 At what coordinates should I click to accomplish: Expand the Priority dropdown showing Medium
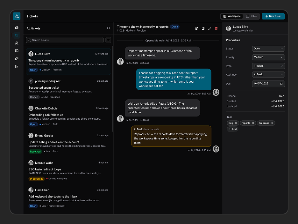click(x=268, y=57)
